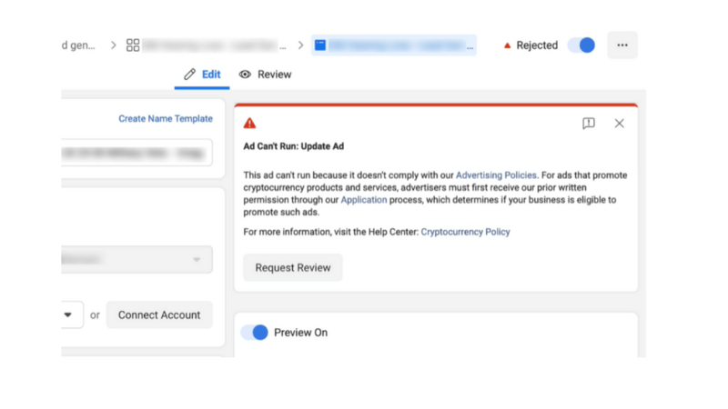Open the Advertising Policies link
This screenshot has width=728, height=409.
(x=496, y=175)
